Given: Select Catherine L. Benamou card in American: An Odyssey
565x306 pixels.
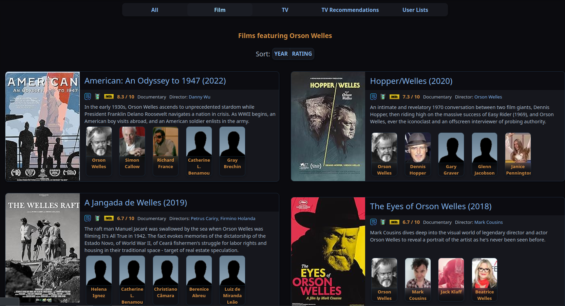Looking at the screenshot, I should (199, 151).
